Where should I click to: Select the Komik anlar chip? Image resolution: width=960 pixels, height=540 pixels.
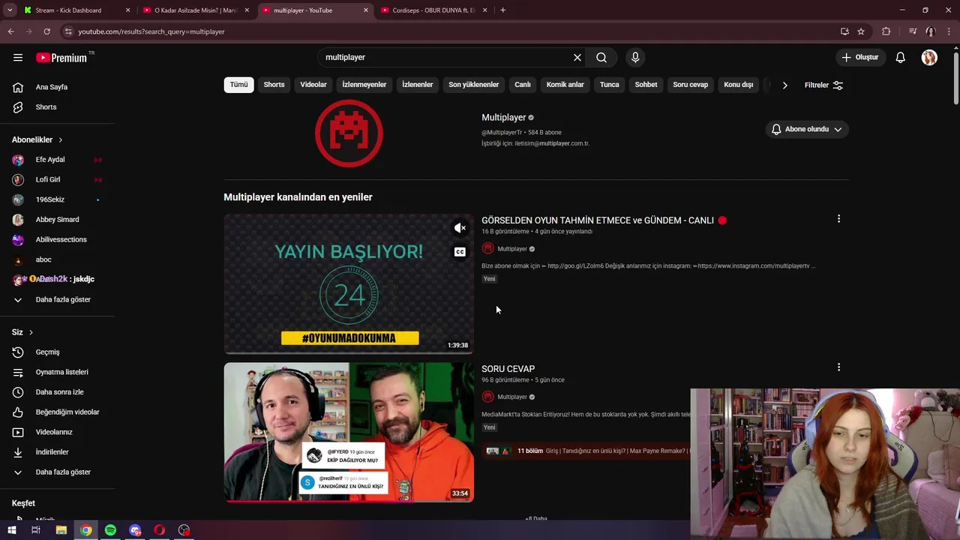coord(565,85)
